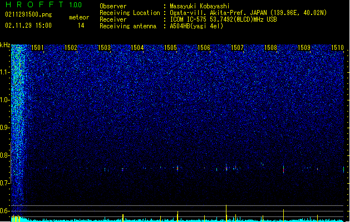Click the 0.8 kHz frequency label
The width and height of the screenshot is (350, 222).
[5, 155]
